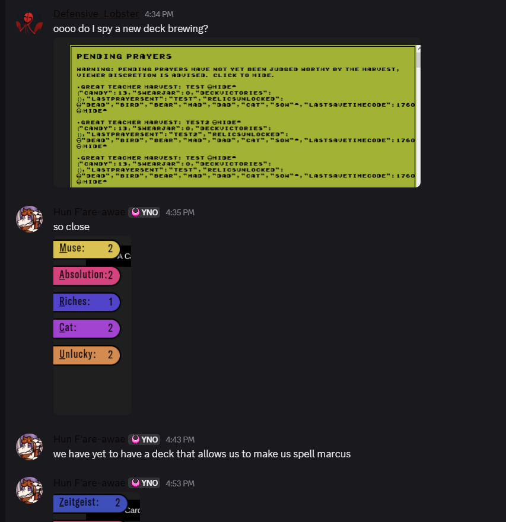
Task: Click the yellow Muse pill
Action: pyautogui.click(x=86, y=249)
